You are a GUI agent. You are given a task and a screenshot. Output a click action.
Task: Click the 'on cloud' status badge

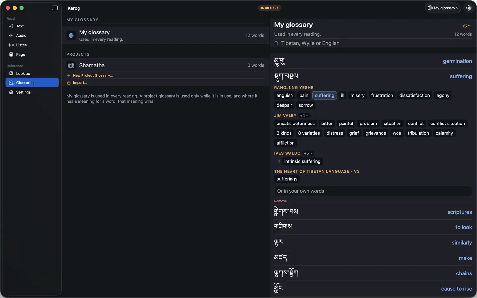pos(269,8)
